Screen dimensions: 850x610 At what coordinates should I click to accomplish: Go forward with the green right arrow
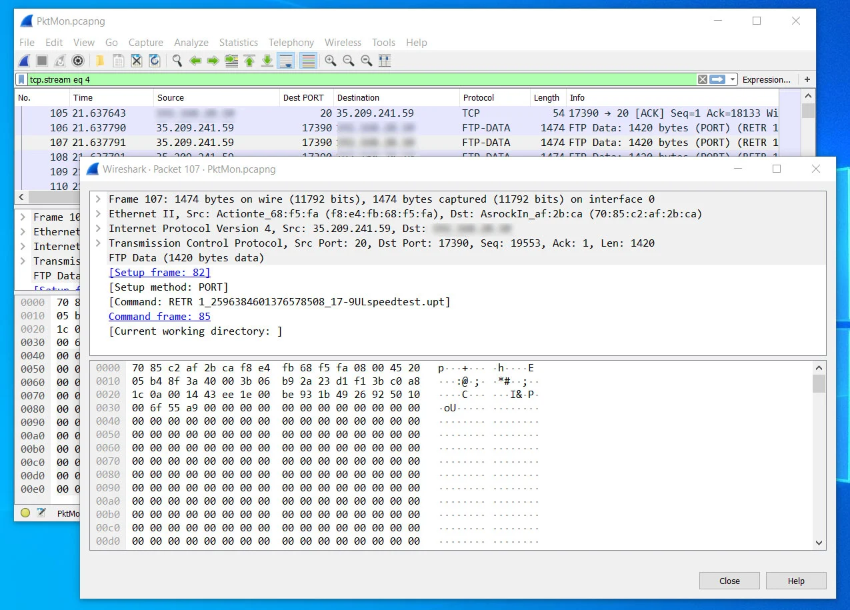213,61
